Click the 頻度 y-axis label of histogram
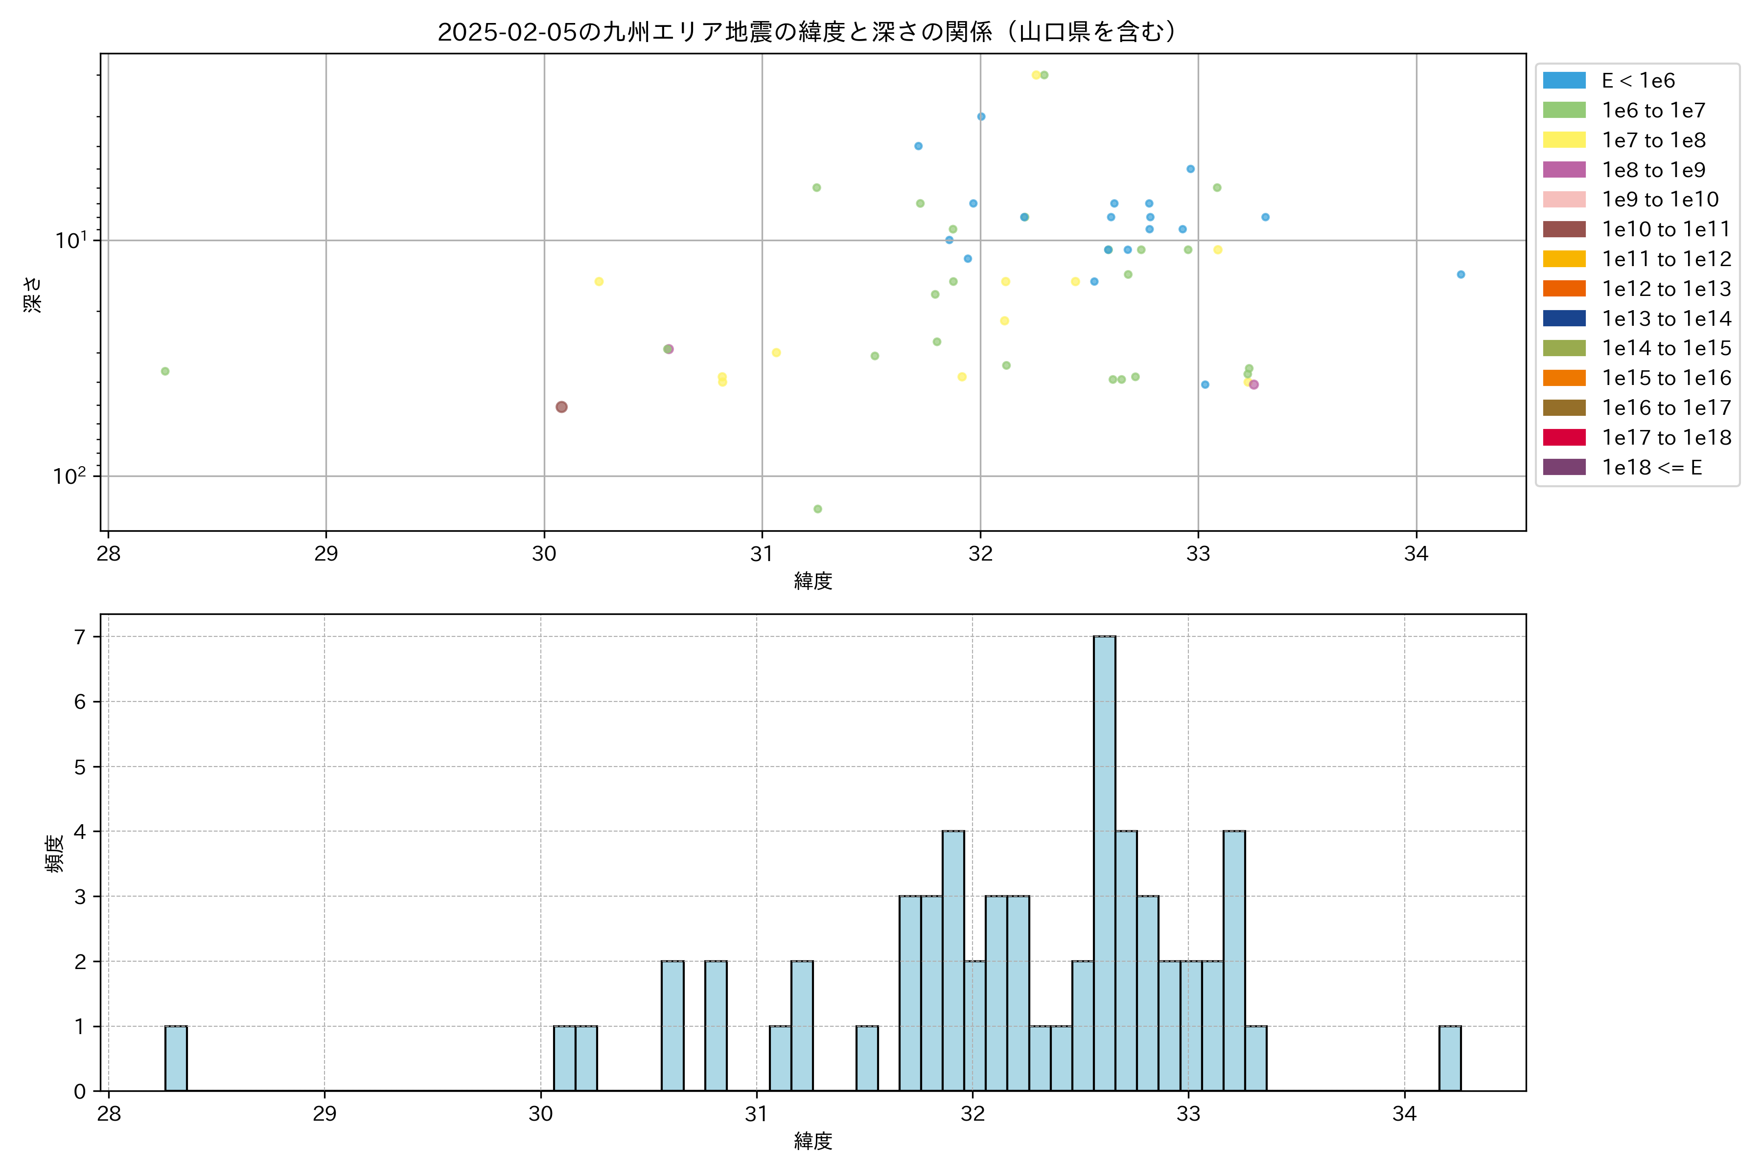 [x=54, y=854]
